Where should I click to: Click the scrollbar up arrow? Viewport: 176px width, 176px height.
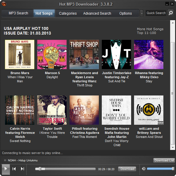tap(172, 23)
